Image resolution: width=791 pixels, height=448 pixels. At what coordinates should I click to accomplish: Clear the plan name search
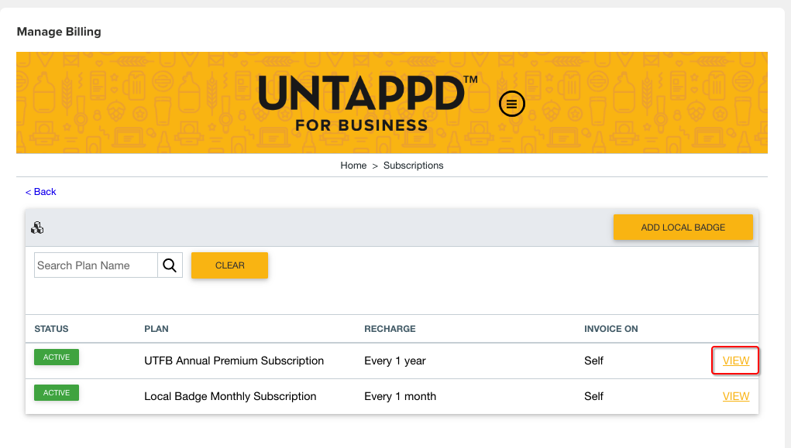click(x=229, y=265)
